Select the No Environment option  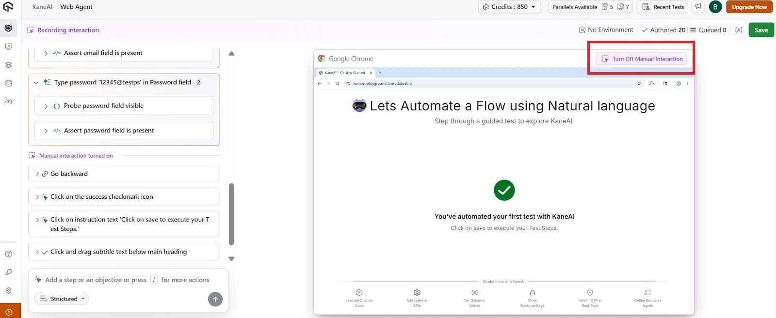(606, 30)
